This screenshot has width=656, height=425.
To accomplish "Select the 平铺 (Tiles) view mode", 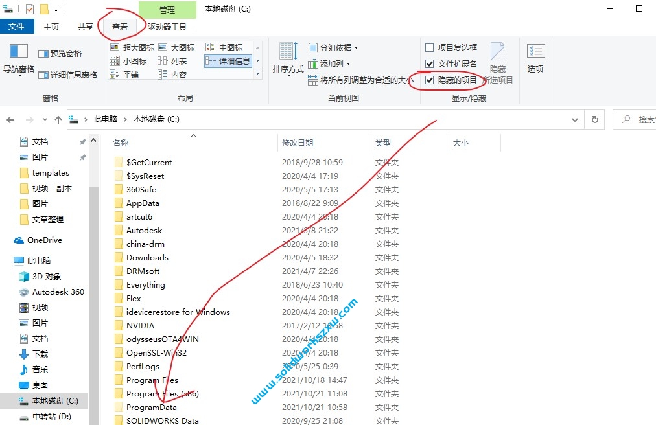I will [x=130, y=74].
